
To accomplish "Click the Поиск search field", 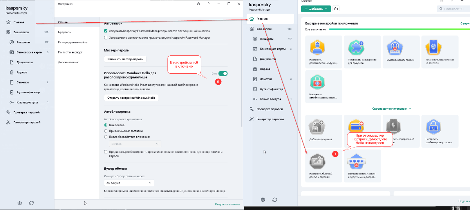I will click(x=454, y=9).
